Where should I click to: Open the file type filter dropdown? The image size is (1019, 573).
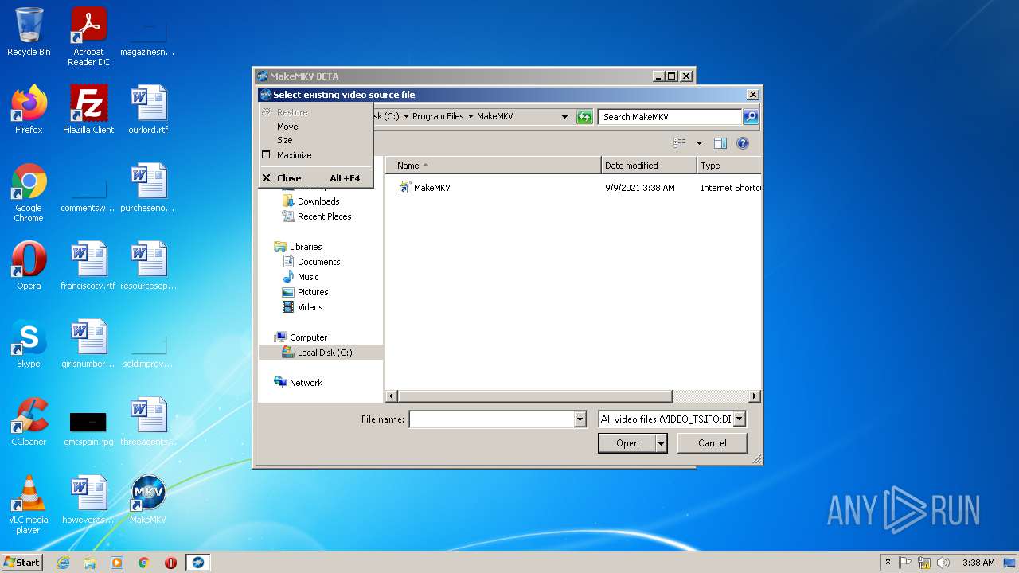click(739, 419)
